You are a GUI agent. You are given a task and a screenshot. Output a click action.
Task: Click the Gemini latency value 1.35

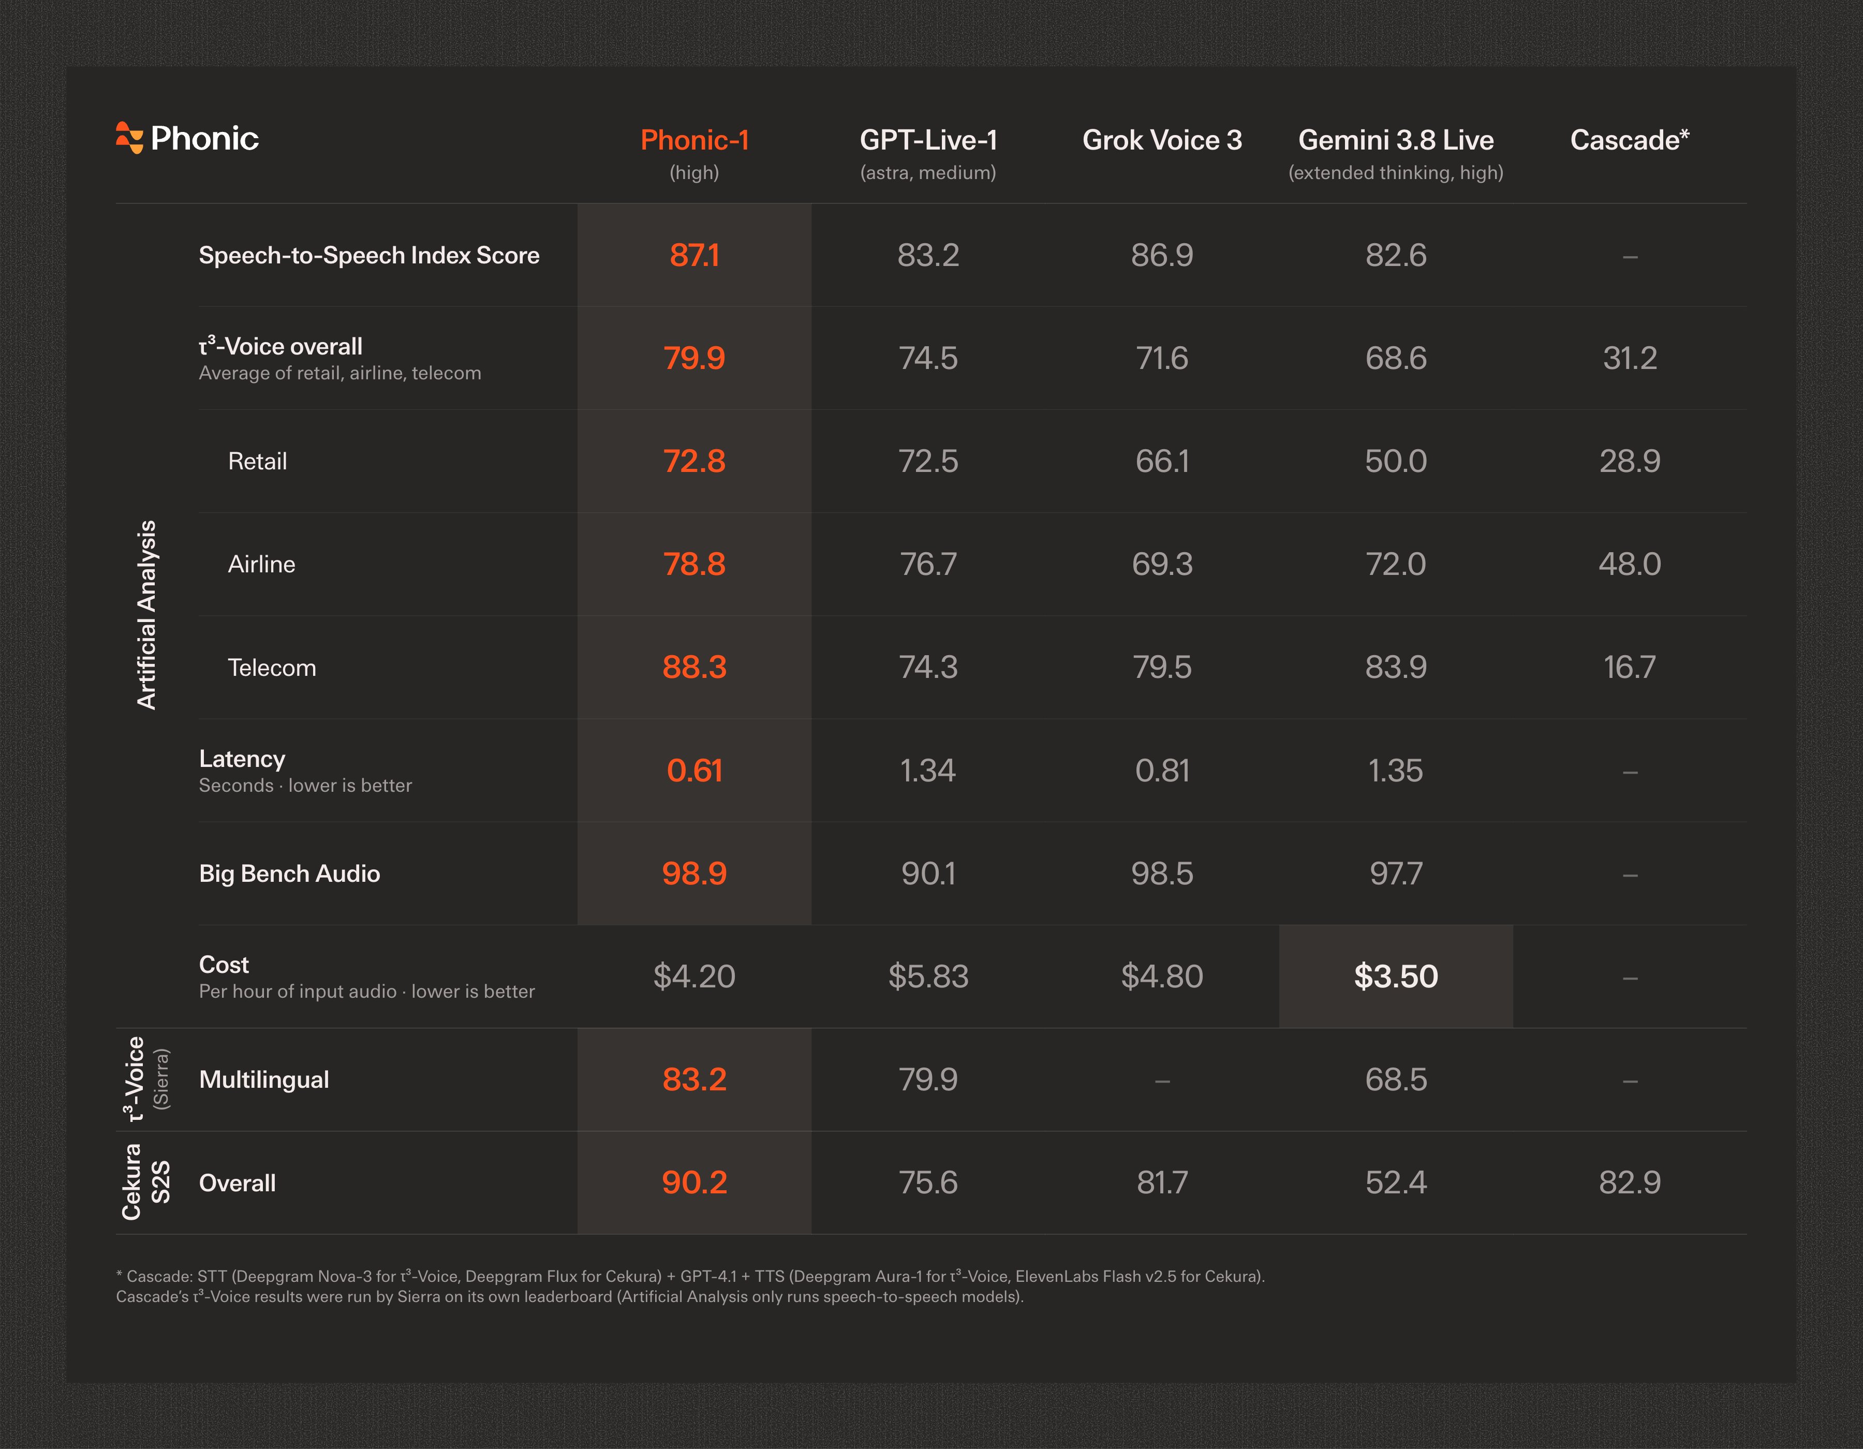1396,771
